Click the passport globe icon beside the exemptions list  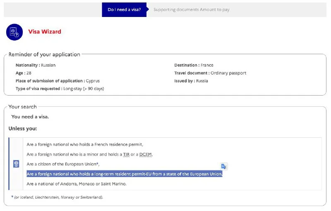pyautogui.click(x=16, y=164)
